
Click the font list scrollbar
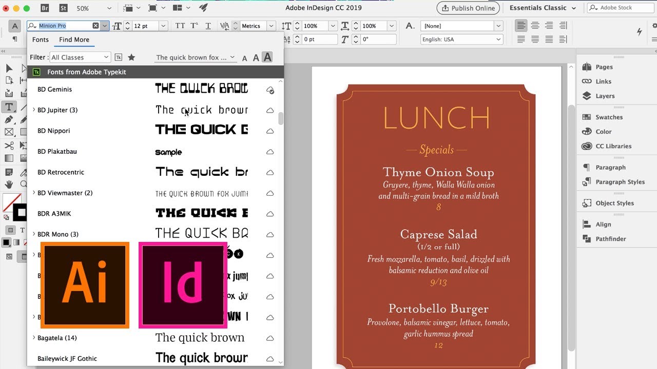tap(281, 118)
